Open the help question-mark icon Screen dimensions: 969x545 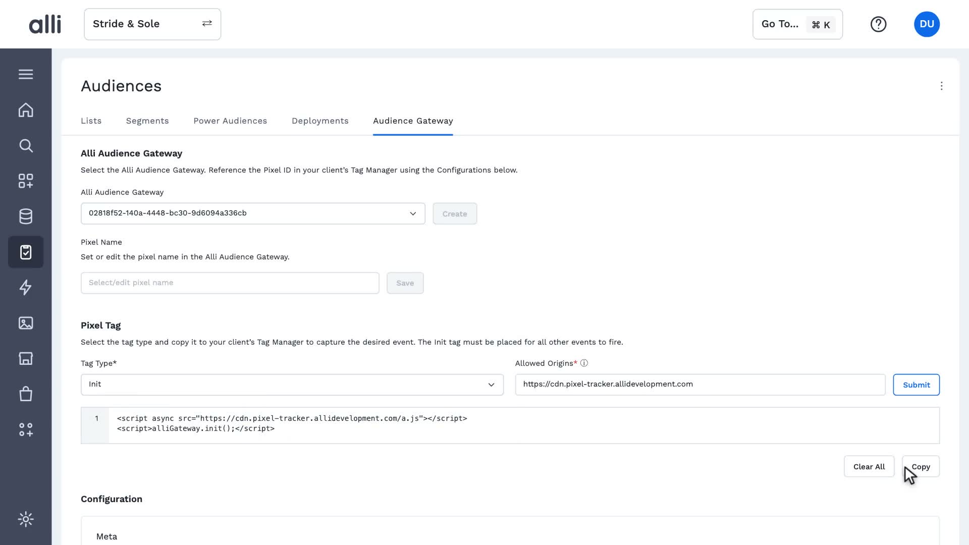click(x=878, y=24)
